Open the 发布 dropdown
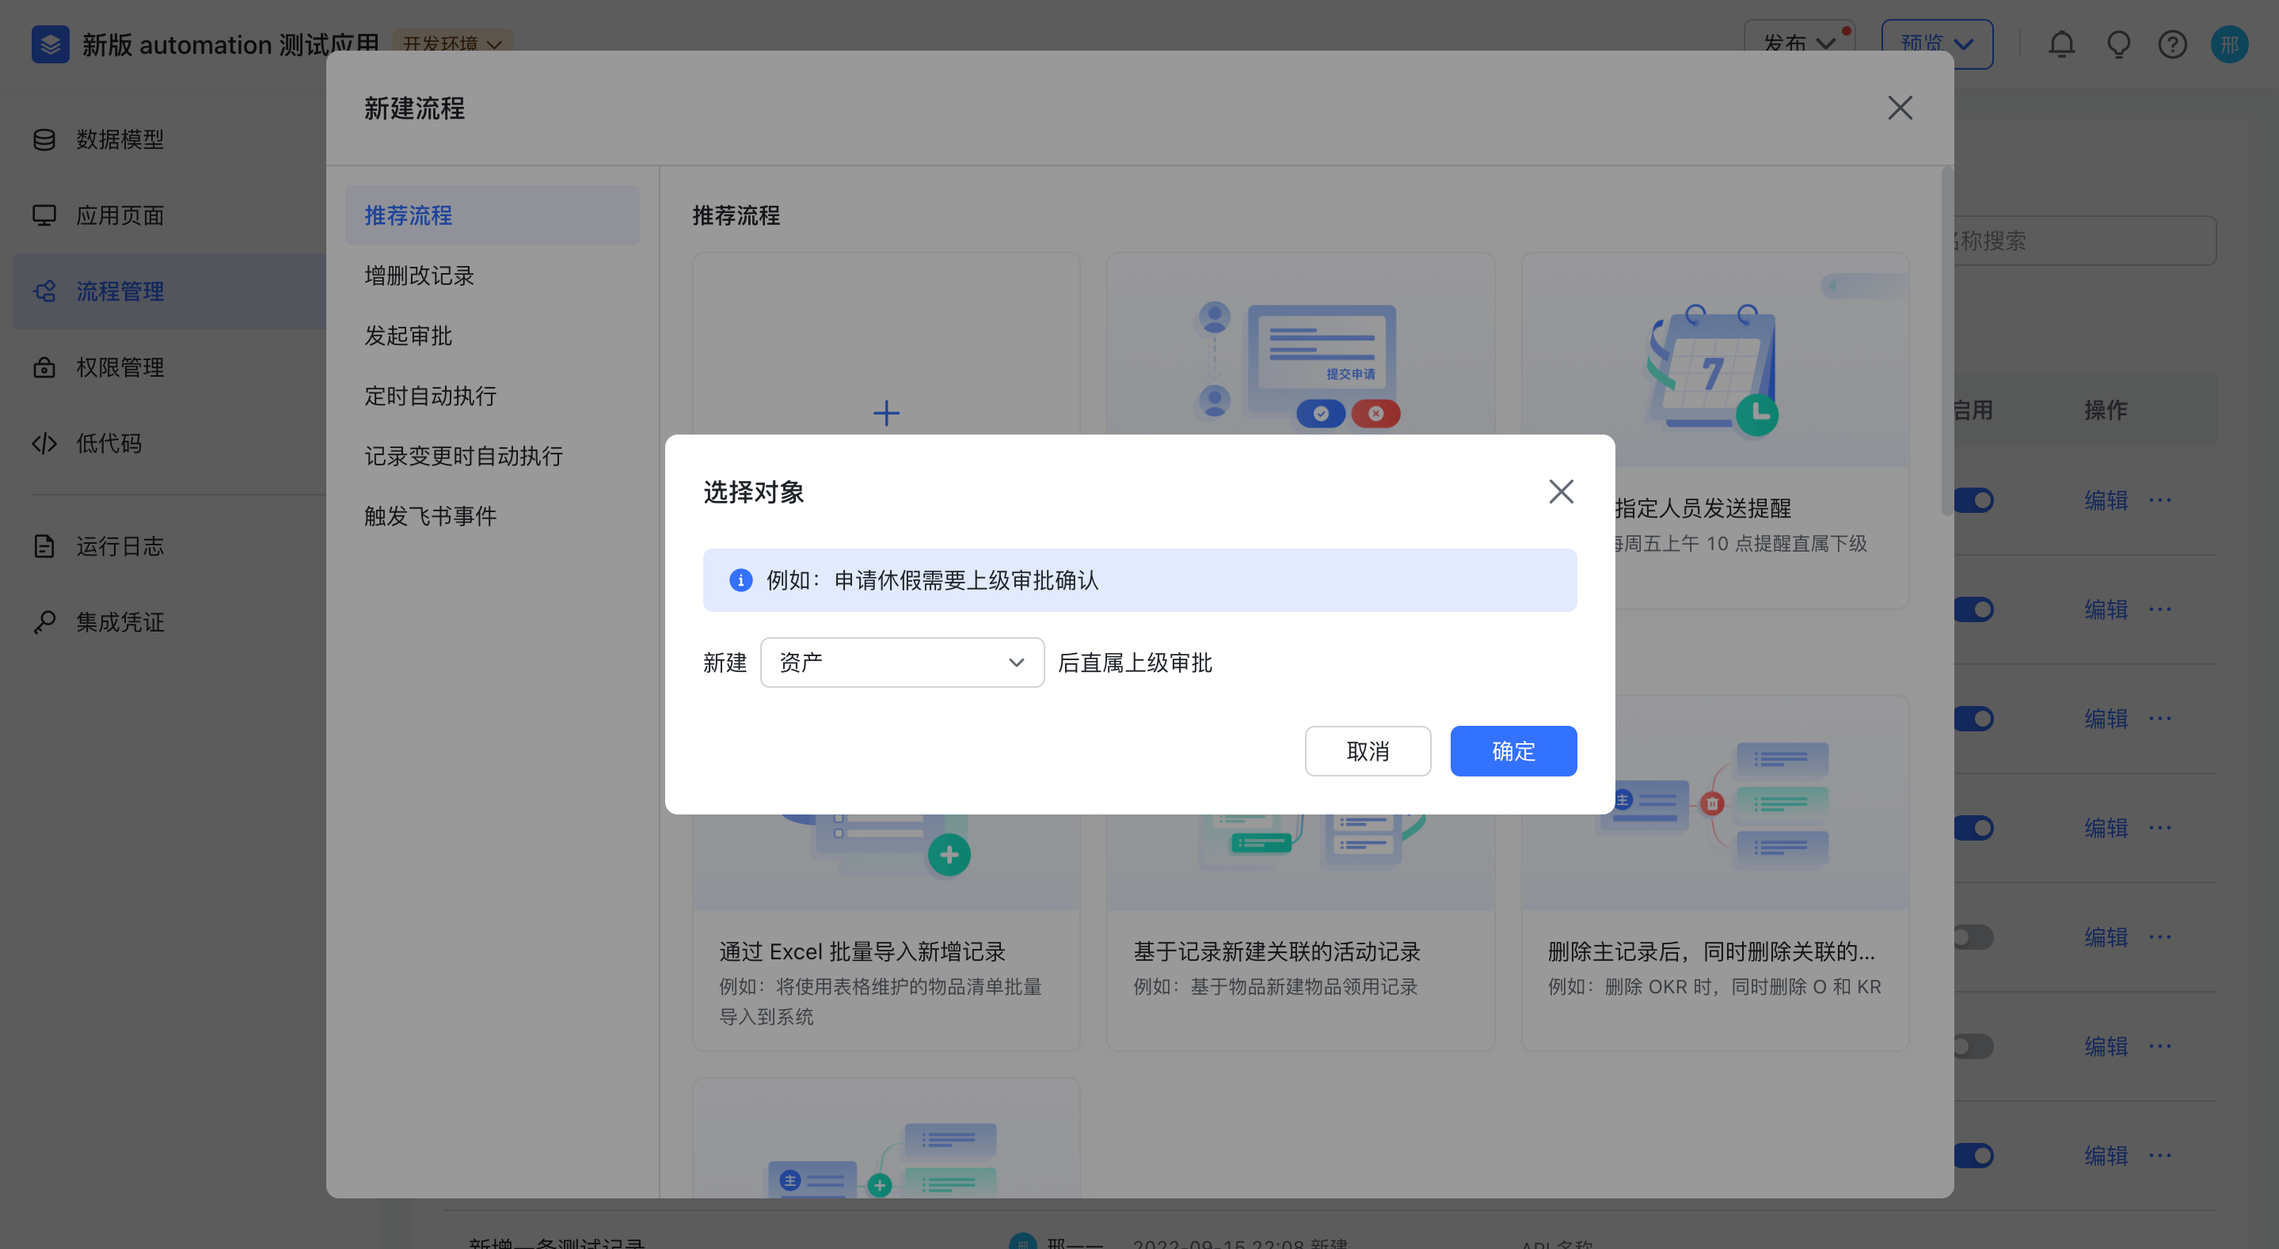The height and width of the screenshot is (1249, 2279). click(1798, 44)
